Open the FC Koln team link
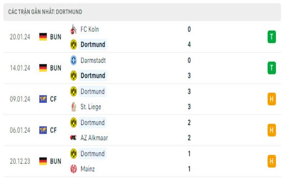286x179 pixels. [x=90, y=29]
